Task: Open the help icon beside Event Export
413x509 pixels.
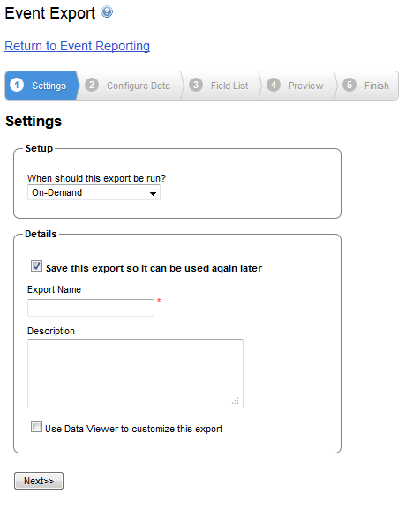Action: click(x=107, y=12)
